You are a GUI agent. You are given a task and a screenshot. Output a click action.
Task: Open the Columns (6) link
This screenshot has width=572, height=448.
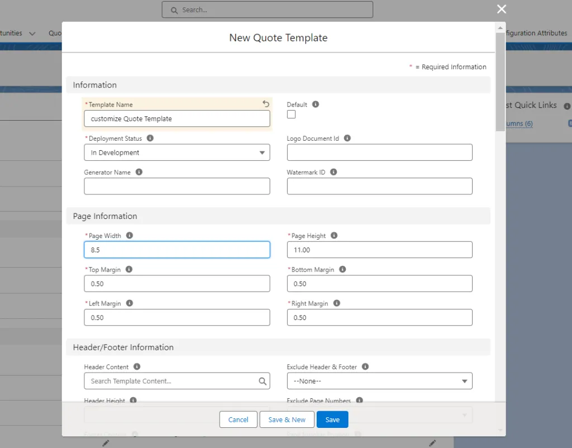[519, 123]
